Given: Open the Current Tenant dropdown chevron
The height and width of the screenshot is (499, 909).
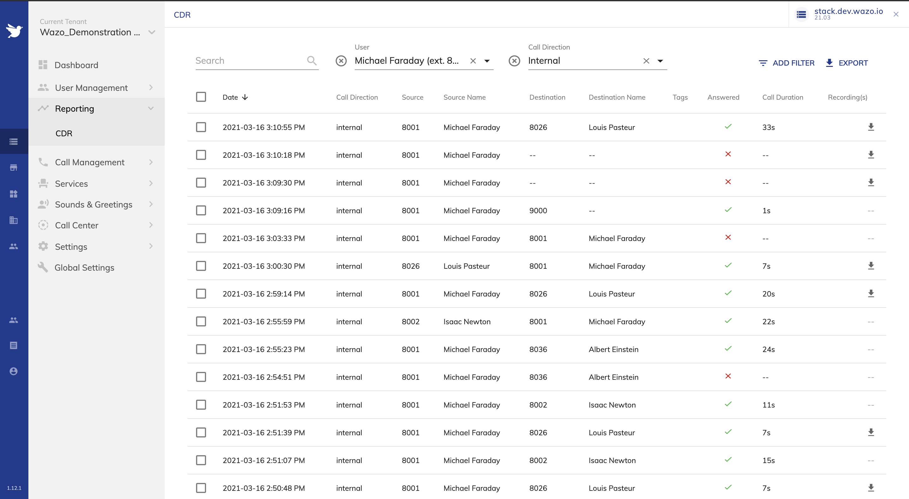Looking at the screenshot, I should point(152,32).
